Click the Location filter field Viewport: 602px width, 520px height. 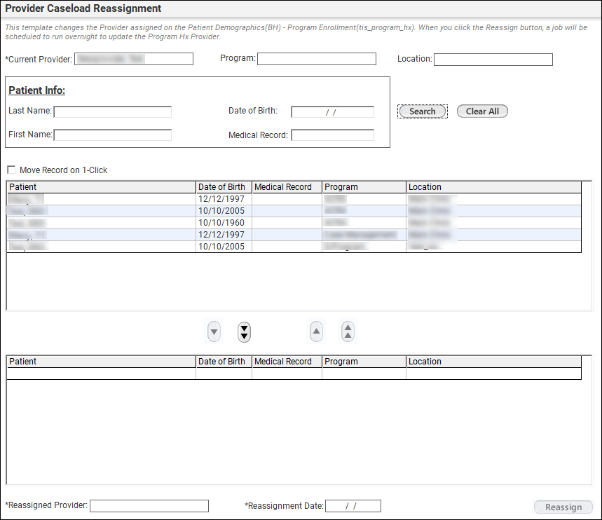click(493, 60)
